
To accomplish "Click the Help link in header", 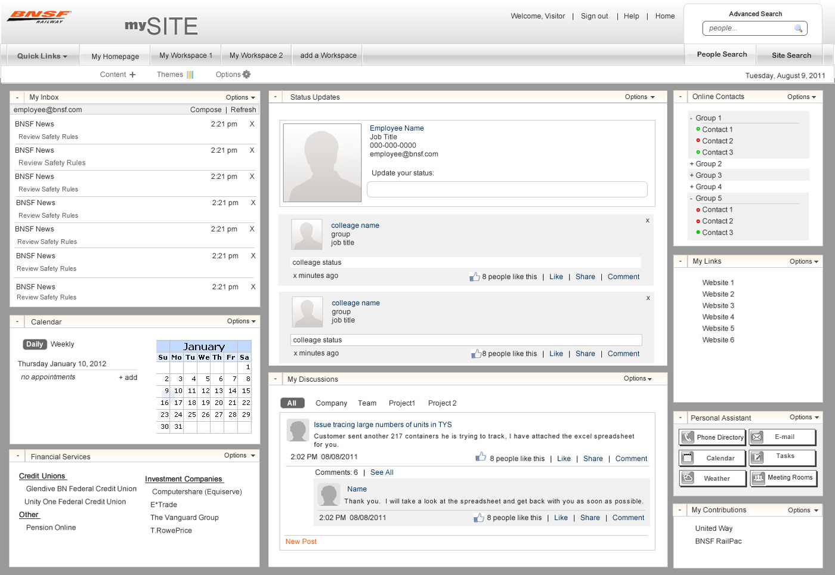I will pos(632,16).
